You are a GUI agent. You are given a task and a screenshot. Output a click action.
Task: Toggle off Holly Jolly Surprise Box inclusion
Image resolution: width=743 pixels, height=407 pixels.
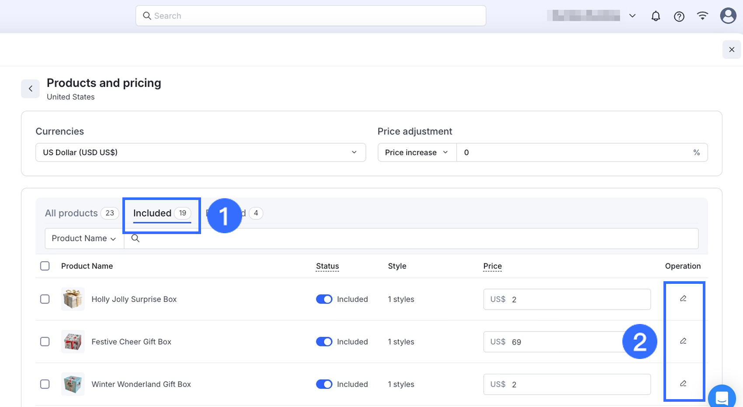click(324, 299)
